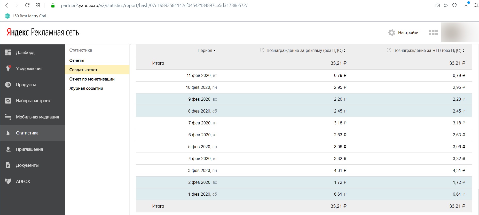Open Отчеты in the Статистика submenu
Screen dimensions: 479x215
[x=77, y=60]
